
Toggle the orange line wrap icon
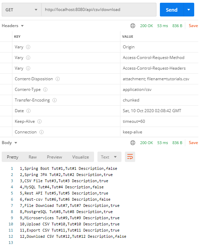130,157
